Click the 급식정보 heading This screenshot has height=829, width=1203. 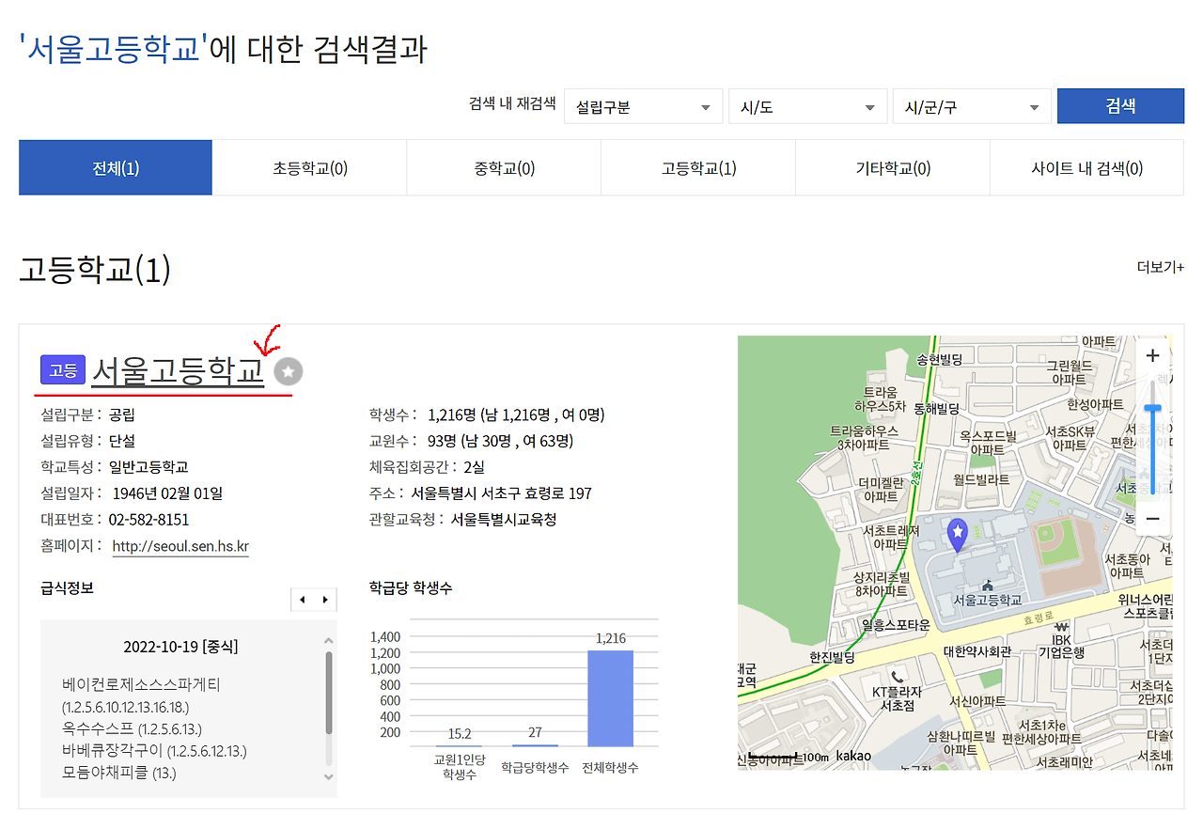(67, 588)
